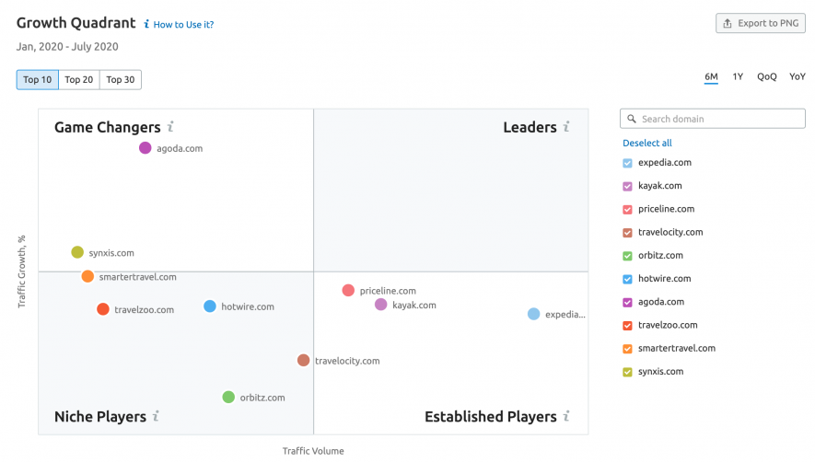
Task: Toggle the synxis.com checkbox
Action: [x=627, y=372]
